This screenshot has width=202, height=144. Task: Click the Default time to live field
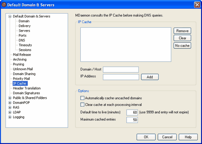(x=132, y=112)
